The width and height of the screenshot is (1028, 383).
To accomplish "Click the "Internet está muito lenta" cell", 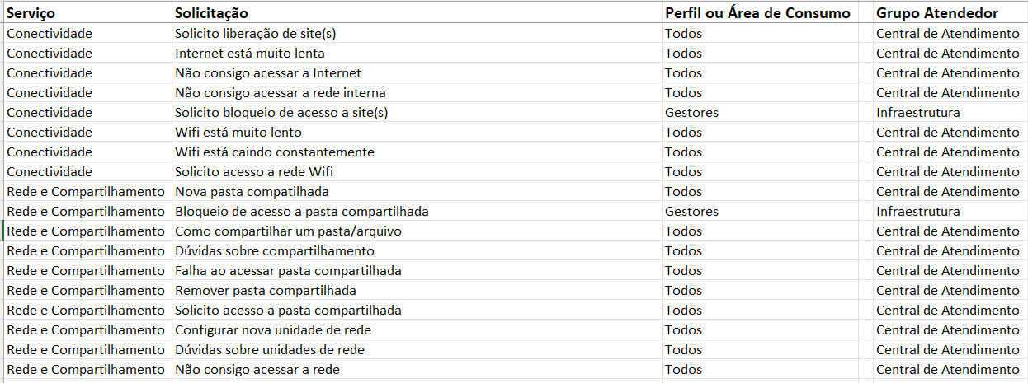I will [243, 54].
